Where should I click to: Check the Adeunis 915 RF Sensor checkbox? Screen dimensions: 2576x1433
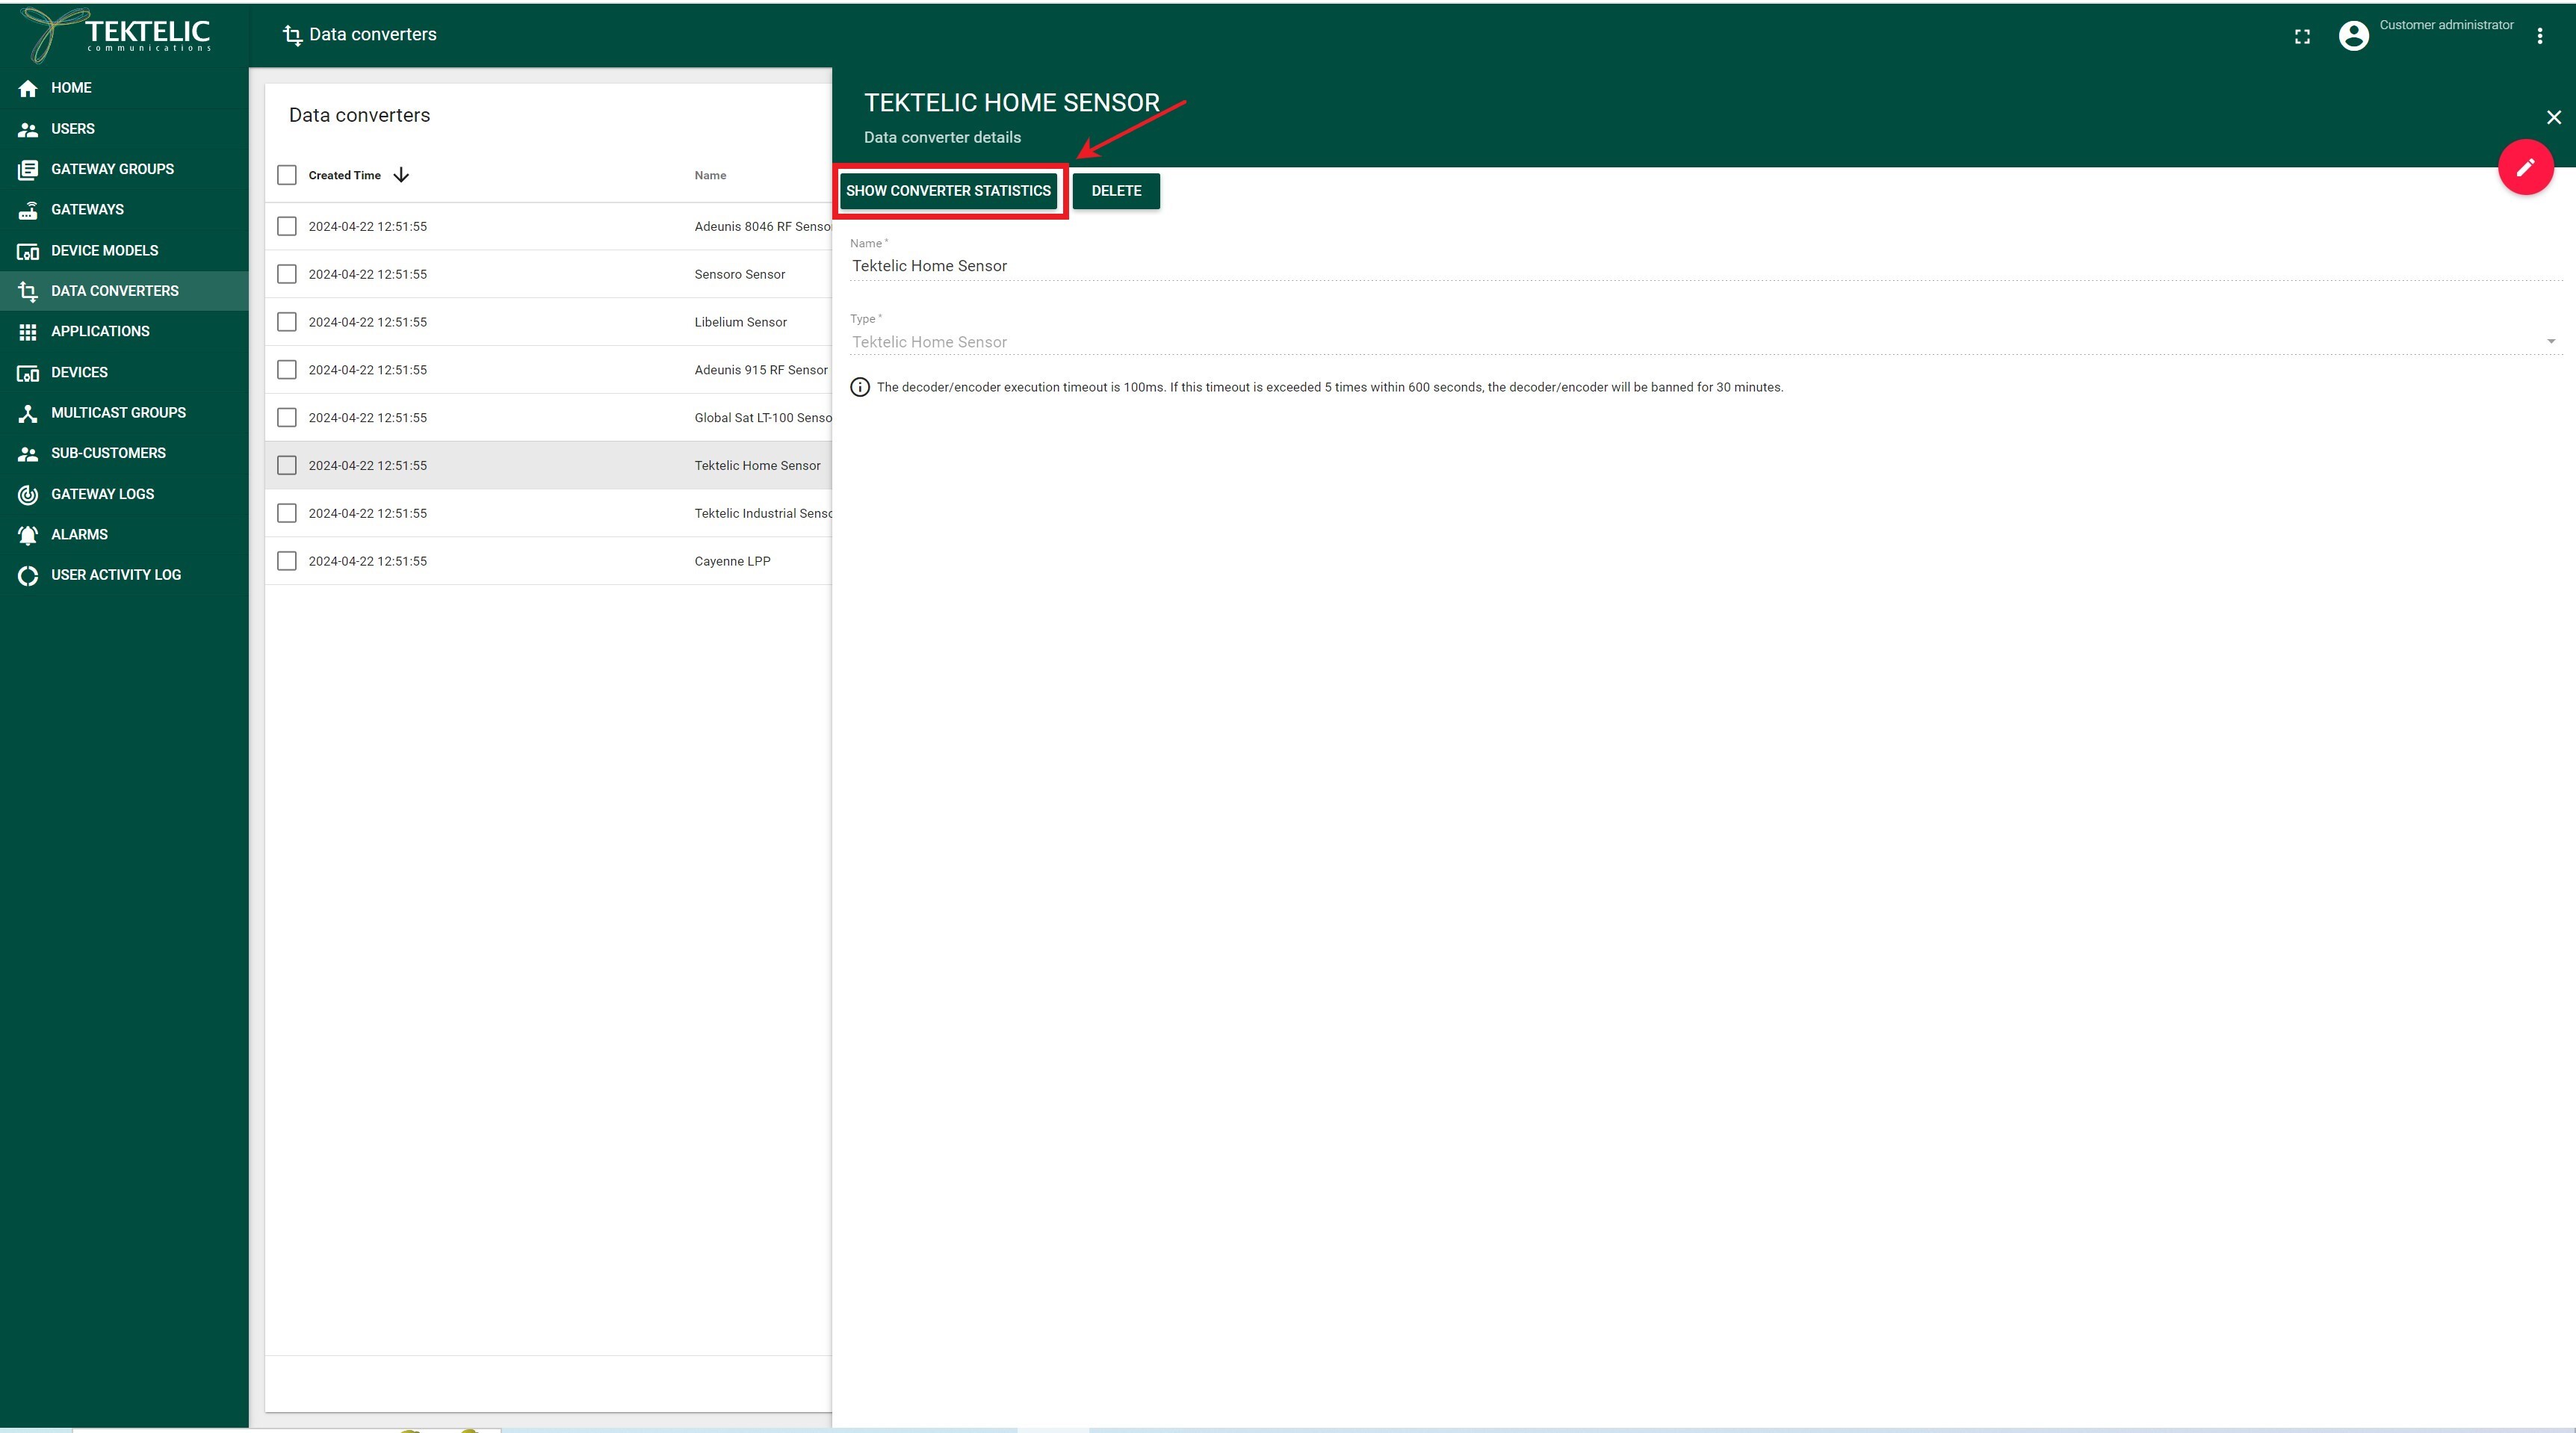pos(287,370)
